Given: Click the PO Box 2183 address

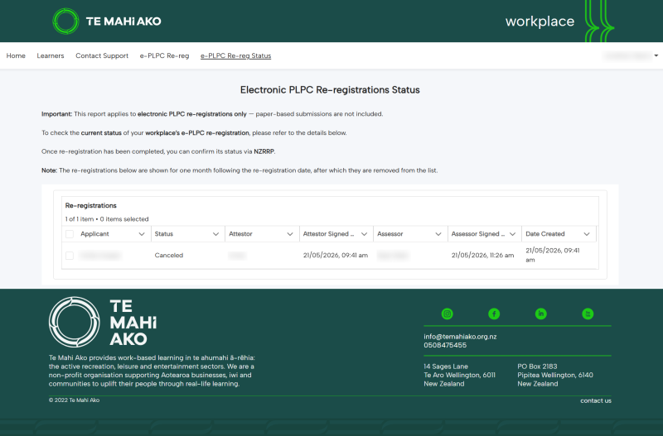Looking at the screenshot, I should tap(537, 367).
